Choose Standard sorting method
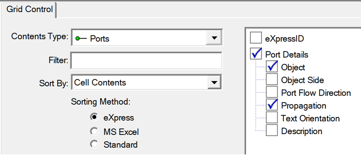The image size is (361, 158). (94, 144)
